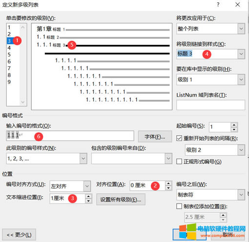249x242 pixels.
Task: Increase the start number with up arrow
Action: [234, 125]
